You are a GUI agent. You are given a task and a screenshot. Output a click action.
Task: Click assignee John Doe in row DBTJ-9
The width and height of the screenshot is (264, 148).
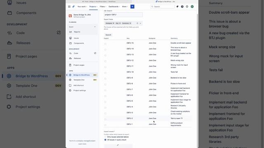coord(152,78)
